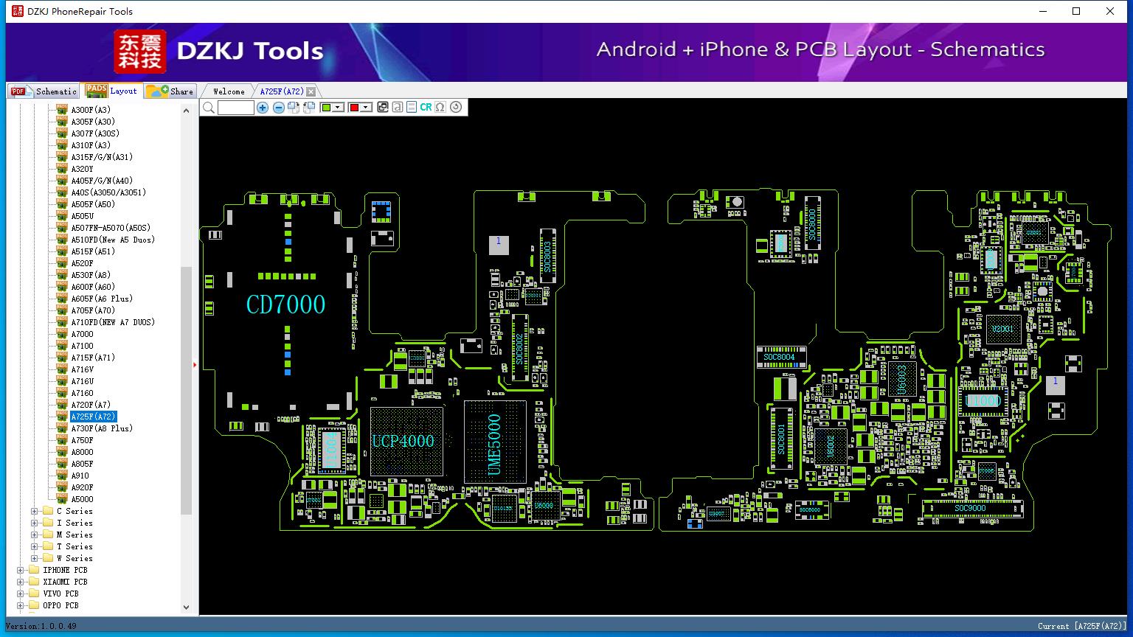1133x637 pixels.
Task: Toggle the omega resistance icon
Action: pyautogui.click(x=440, y=107)
